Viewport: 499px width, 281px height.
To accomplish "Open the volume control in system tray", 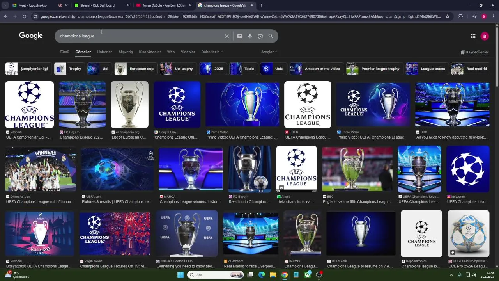I will pyautogui.click(x=474, y=275).
